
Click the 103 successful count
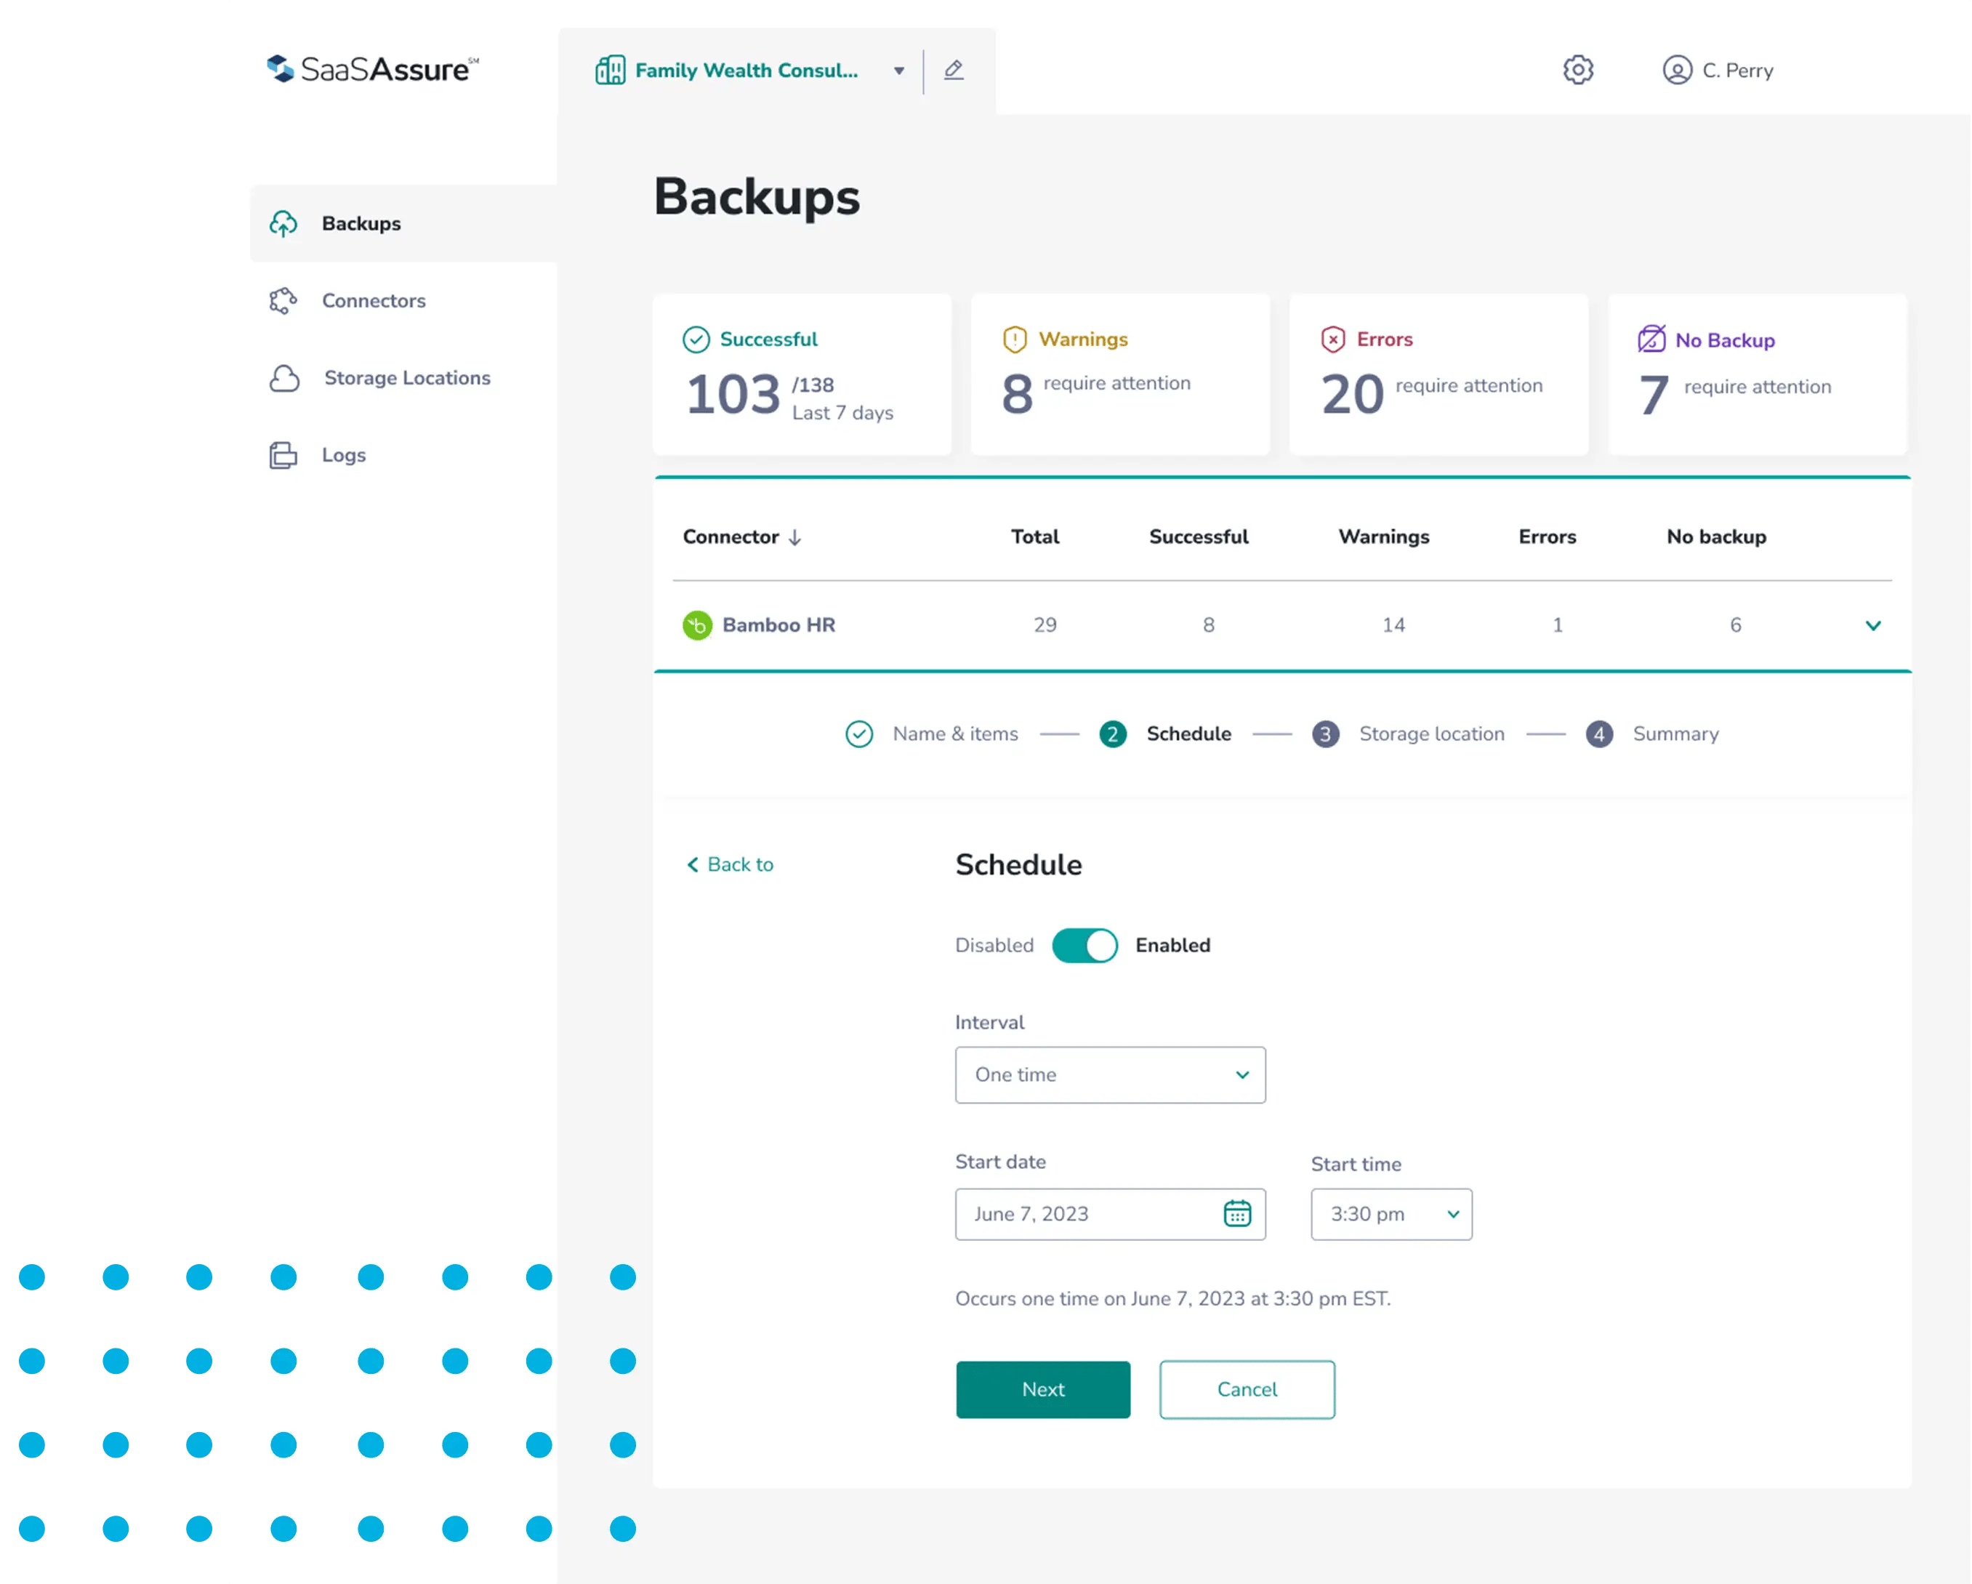pos(733,395)
